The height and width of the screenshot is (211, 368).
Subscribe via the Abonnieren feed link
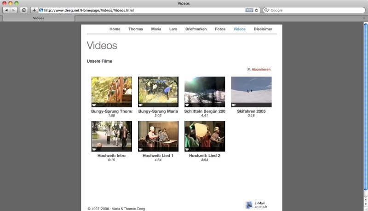point(261,70)
